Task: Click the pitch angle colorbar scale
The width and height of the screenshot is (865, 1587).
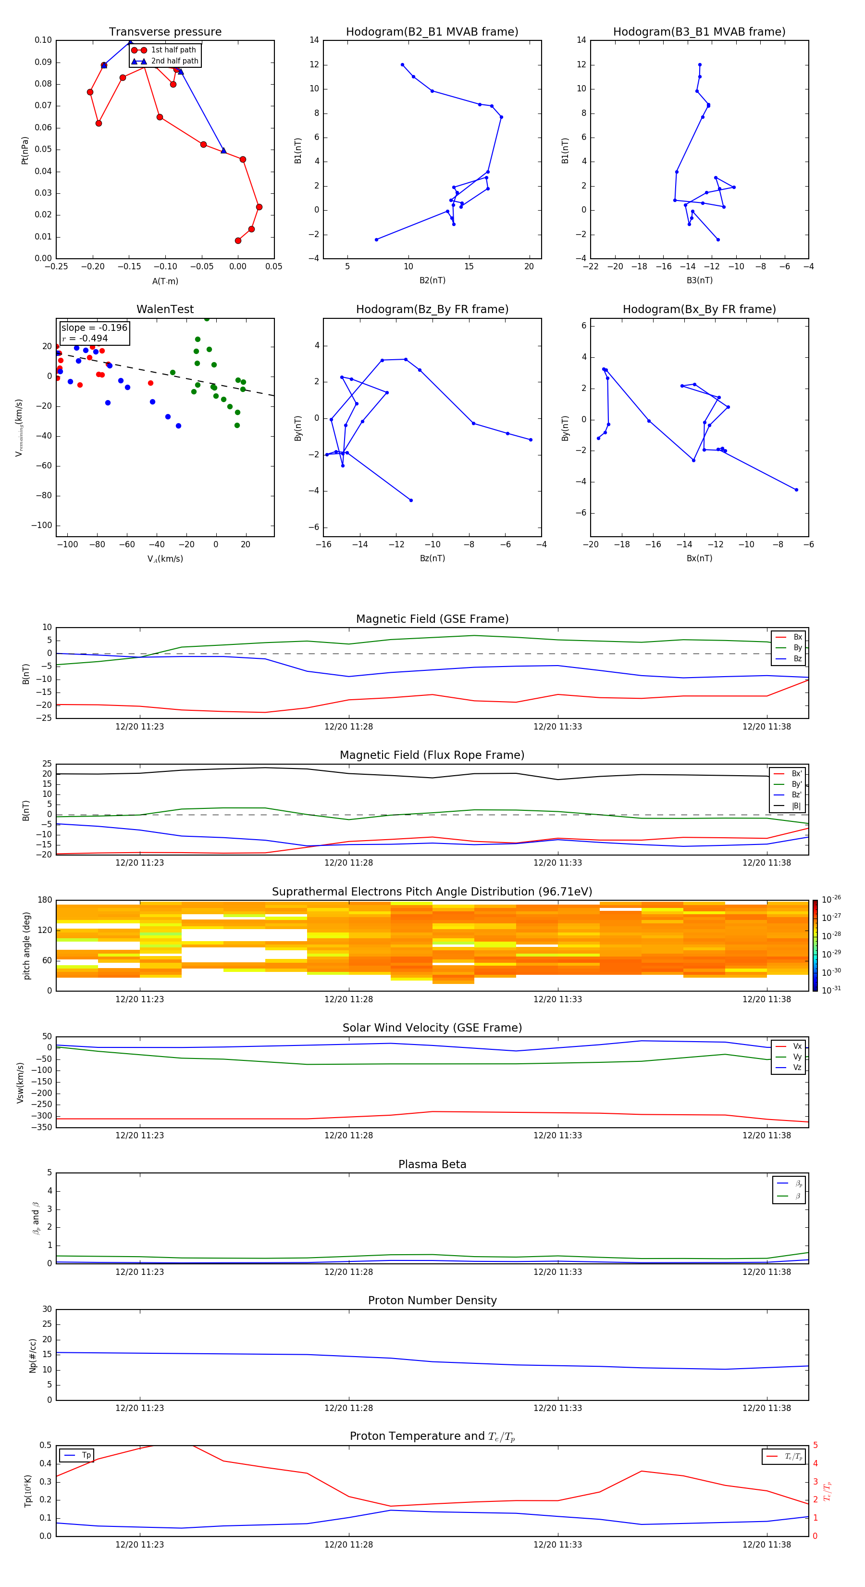Action: [x=815, y=945]
